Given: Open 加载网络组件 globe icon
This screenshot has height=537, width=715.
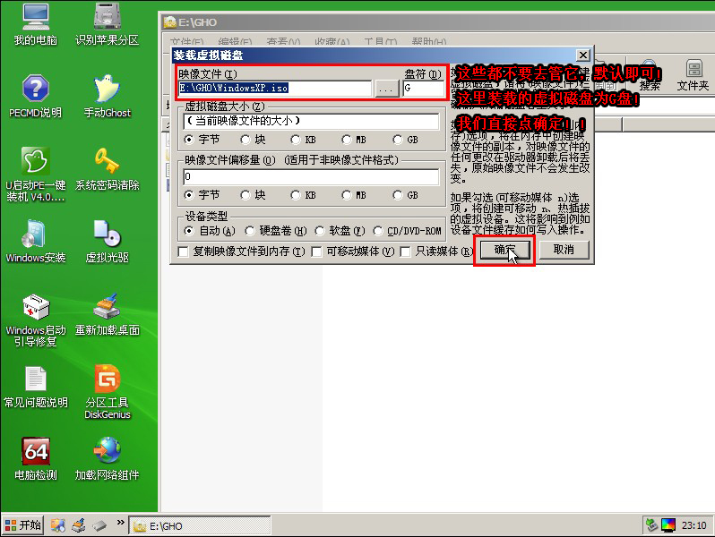Looking at the screenshot, I should coord(107,451).
